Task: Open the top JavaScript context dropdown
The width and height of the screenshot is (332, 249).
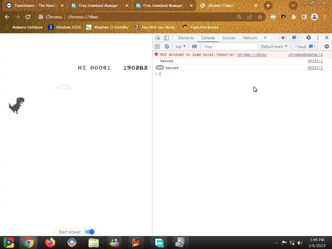Action: click(x=180, y=47)
